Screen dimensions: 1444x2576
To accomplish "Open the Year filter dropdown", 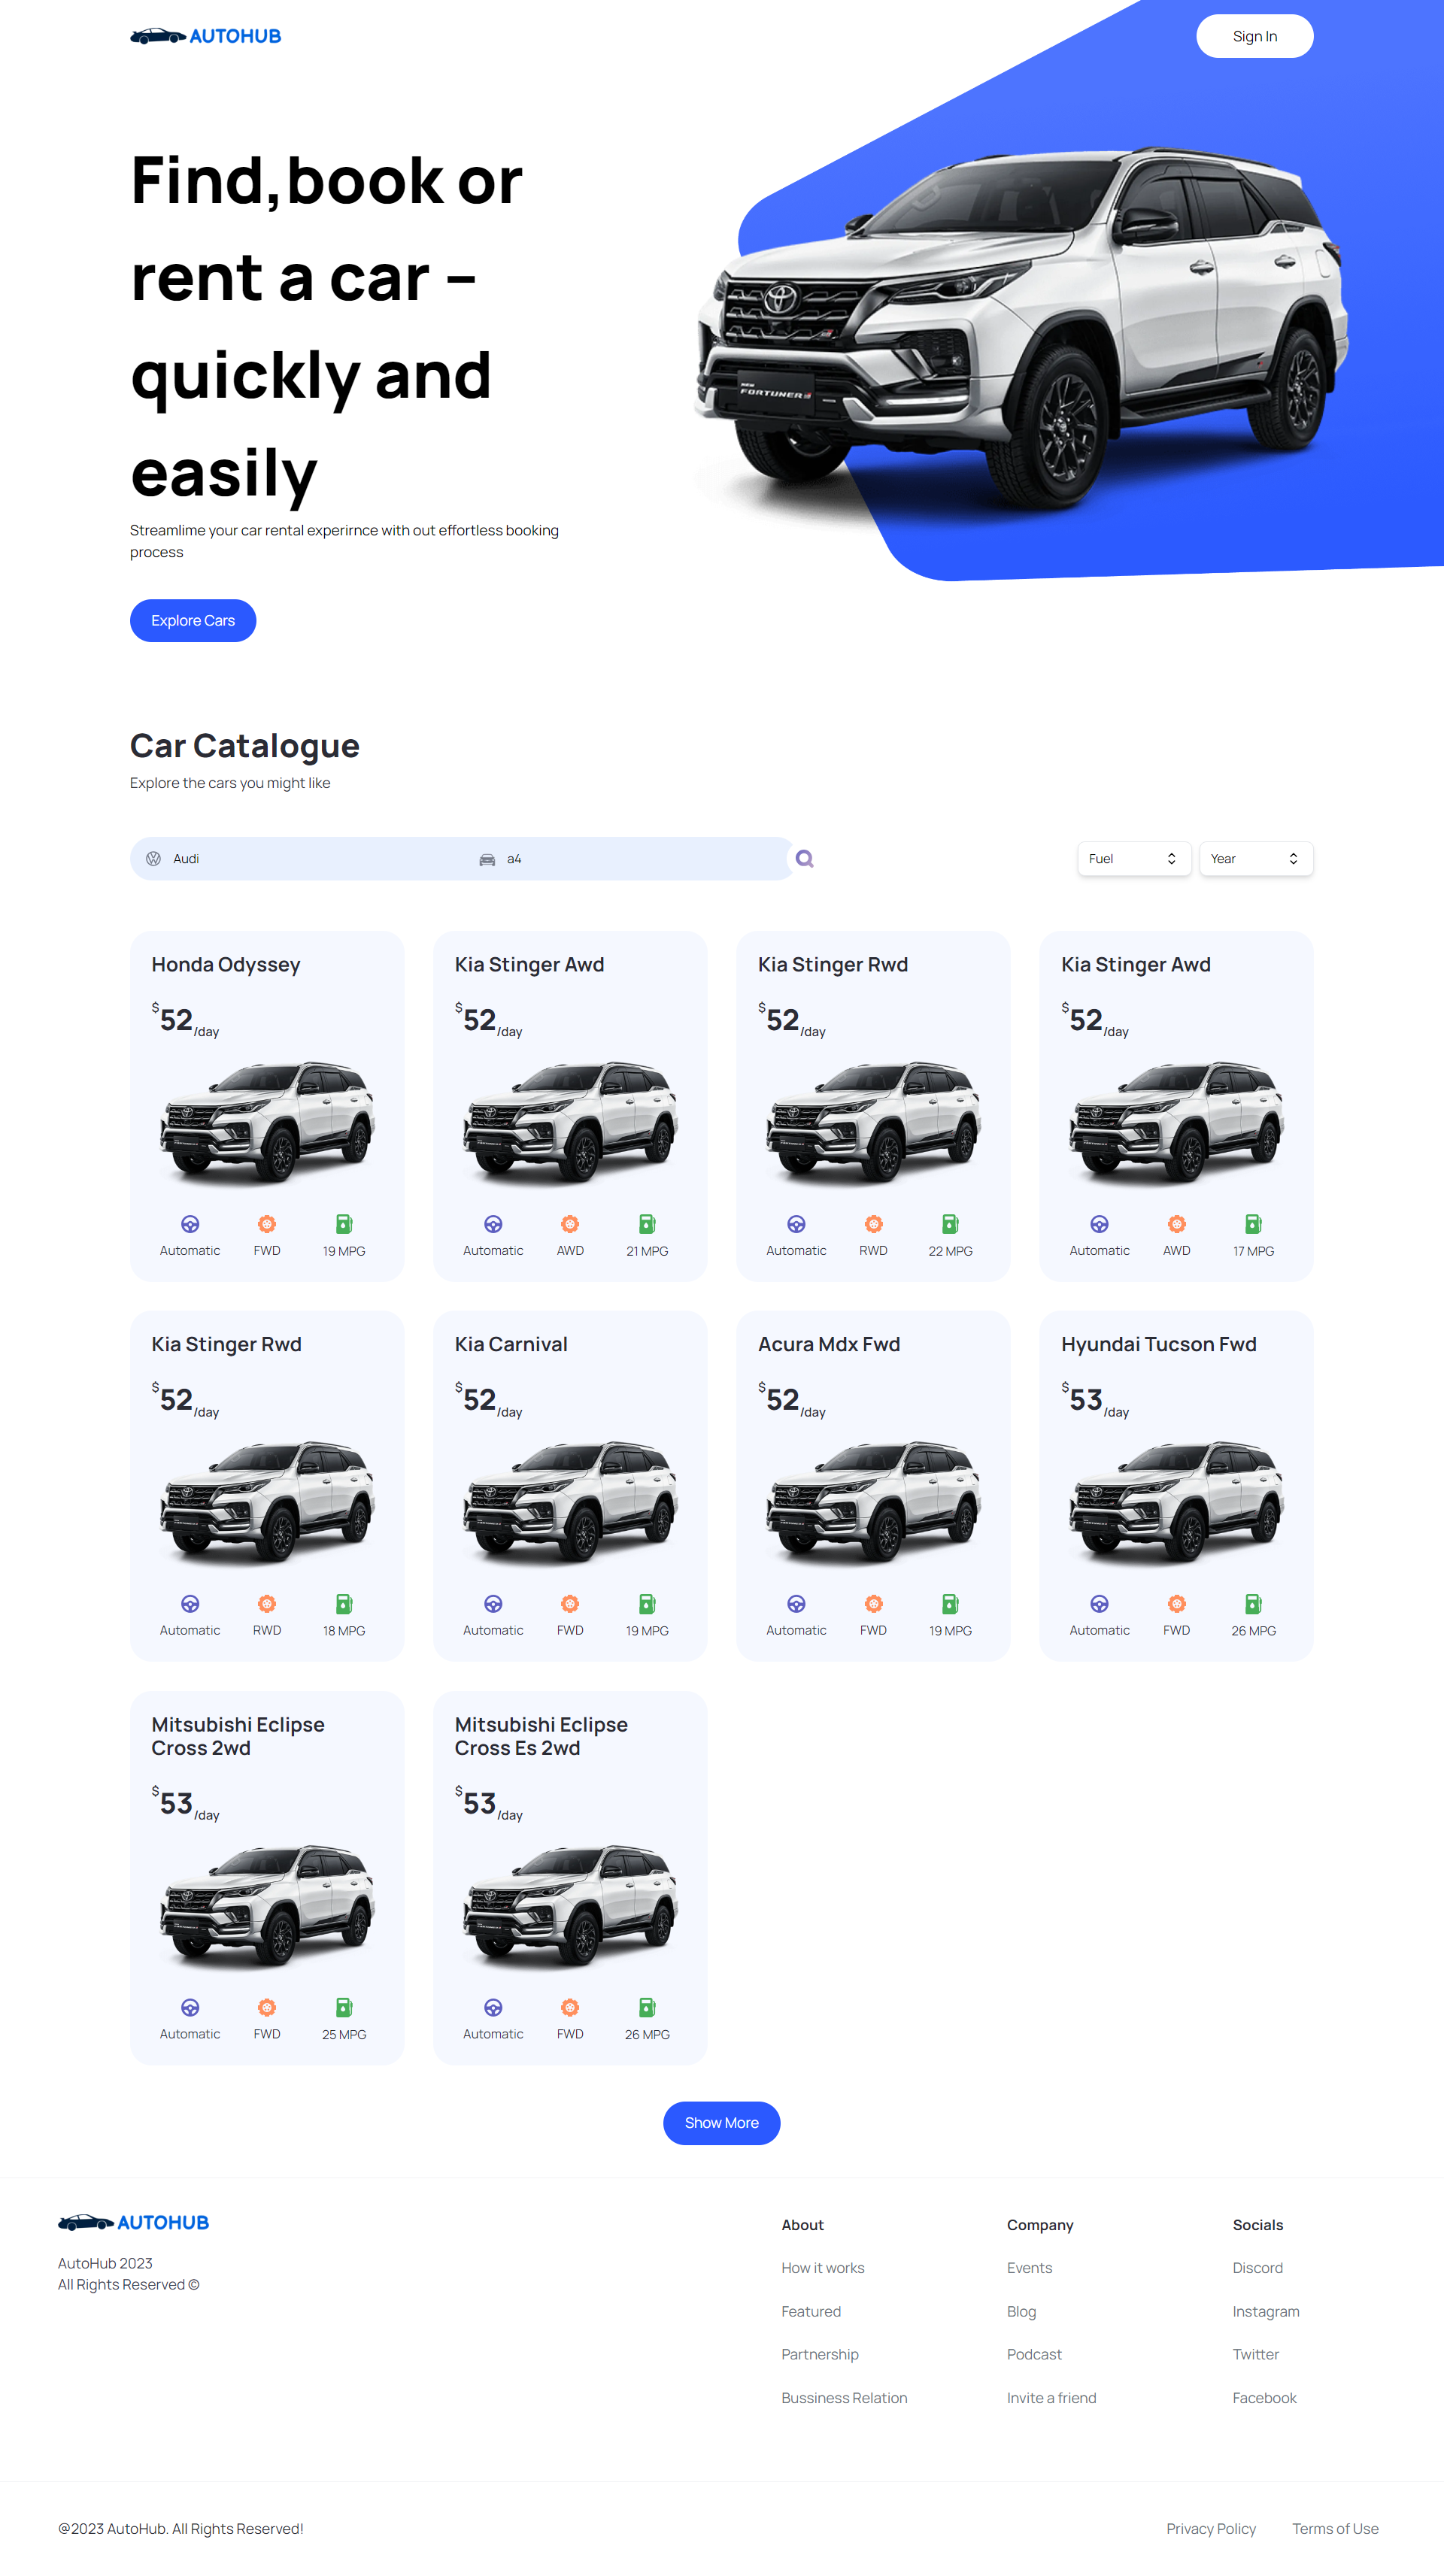I will [1255, 859].
